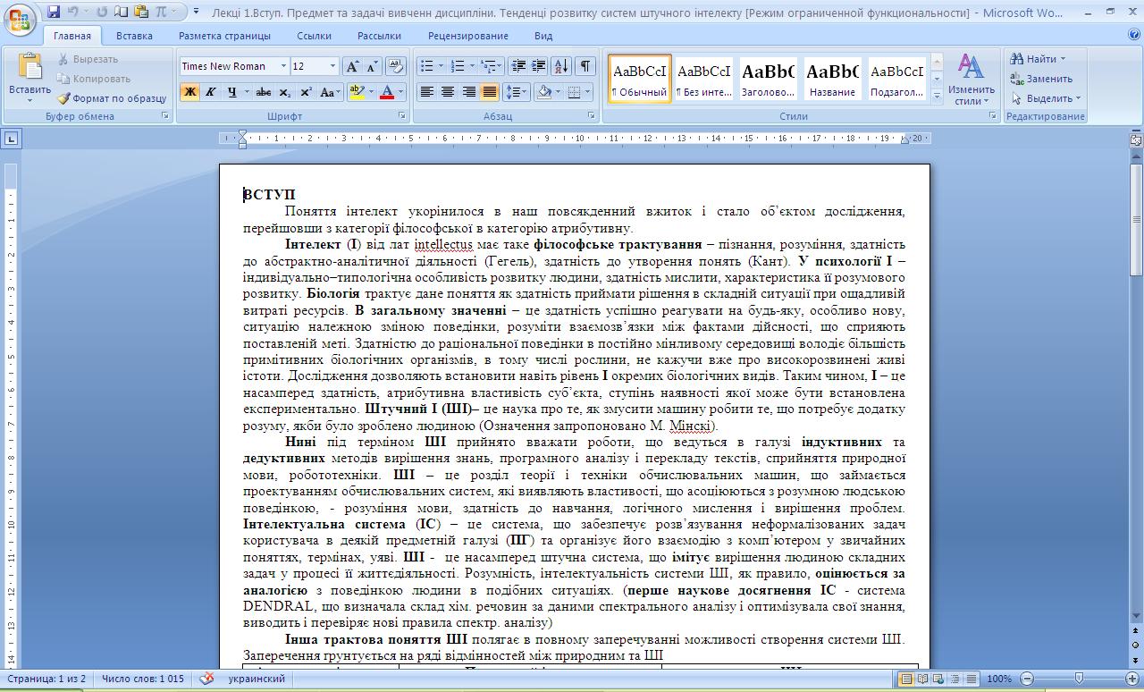Toggle show paragraph marks (¶)
The width and height of the screenshot is (1144, 692).
tap(585, 66)
